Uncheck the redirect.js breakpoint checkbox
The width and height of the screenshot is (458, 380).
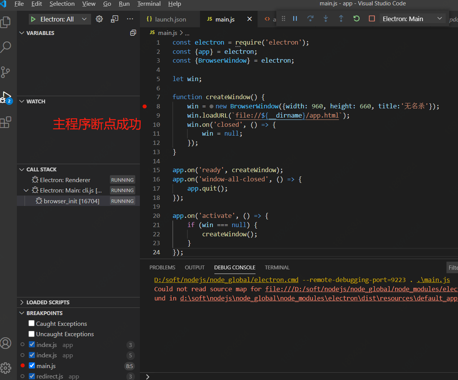coord(32,376)
